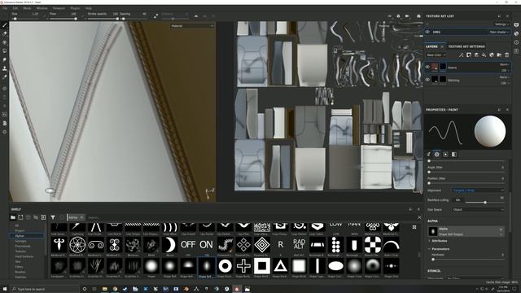Image resolution: width=521 pixels, height=293 pixels.
Task: Select the Clone stamp tool
Action: (x=4, y=68)
